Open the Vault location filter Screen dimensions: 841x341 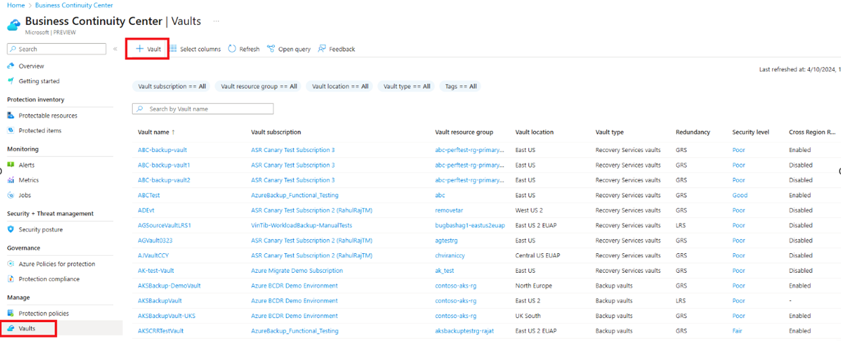(340, 86)
